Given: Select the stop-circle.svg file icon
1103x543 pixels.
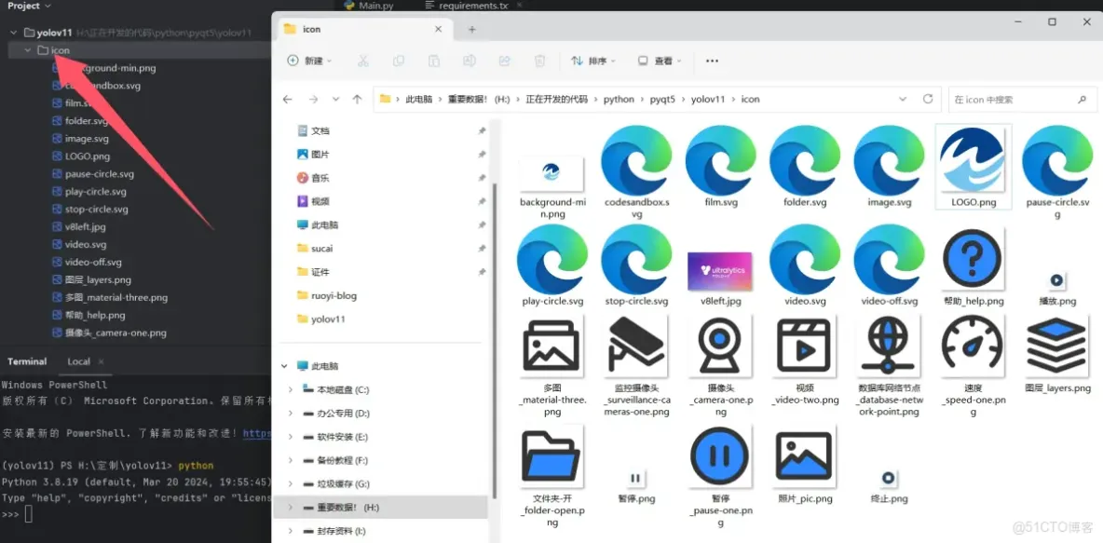Looking at the screenshot, I should 636,260.
